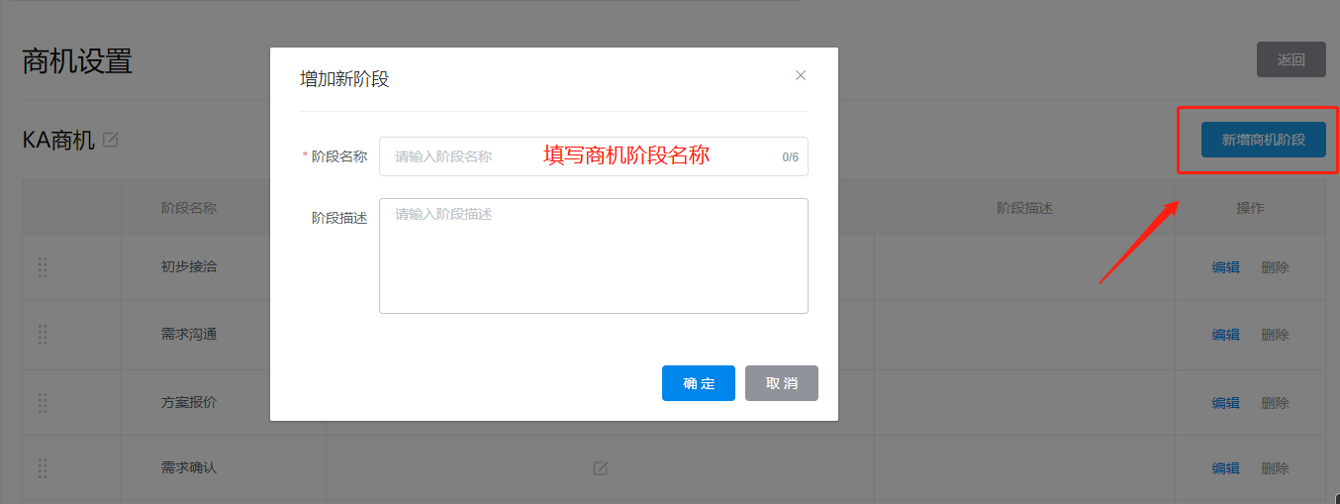Screen dimensions: 1340x504
Task: Click the drag handle for 初步接洽 row
Action: point(43,267)
